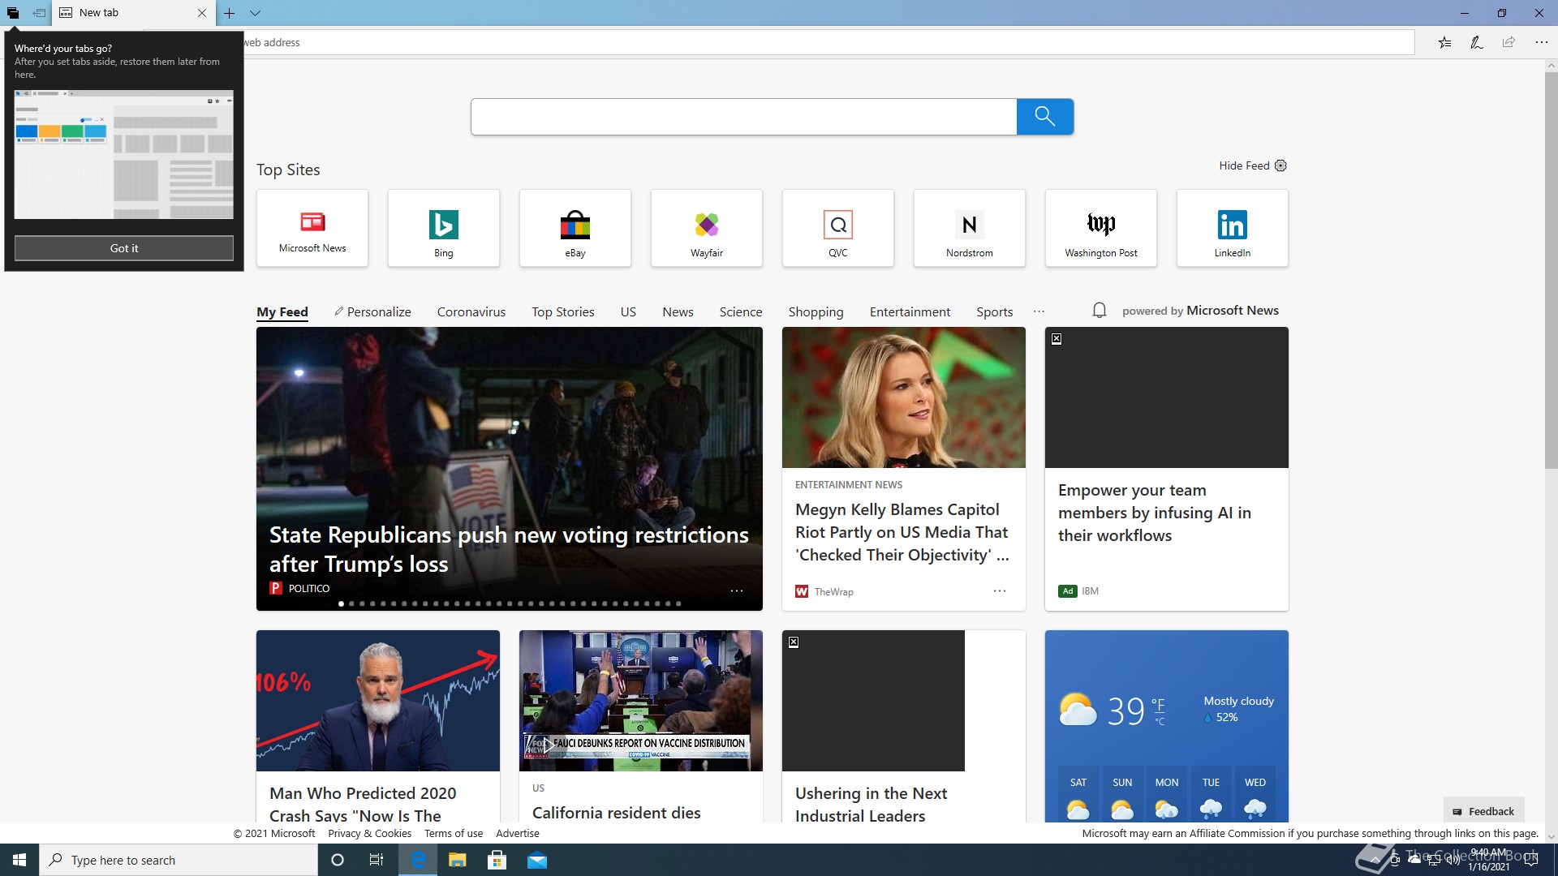
Task: Open feed settings gear icon
Action: point(1280,165)
